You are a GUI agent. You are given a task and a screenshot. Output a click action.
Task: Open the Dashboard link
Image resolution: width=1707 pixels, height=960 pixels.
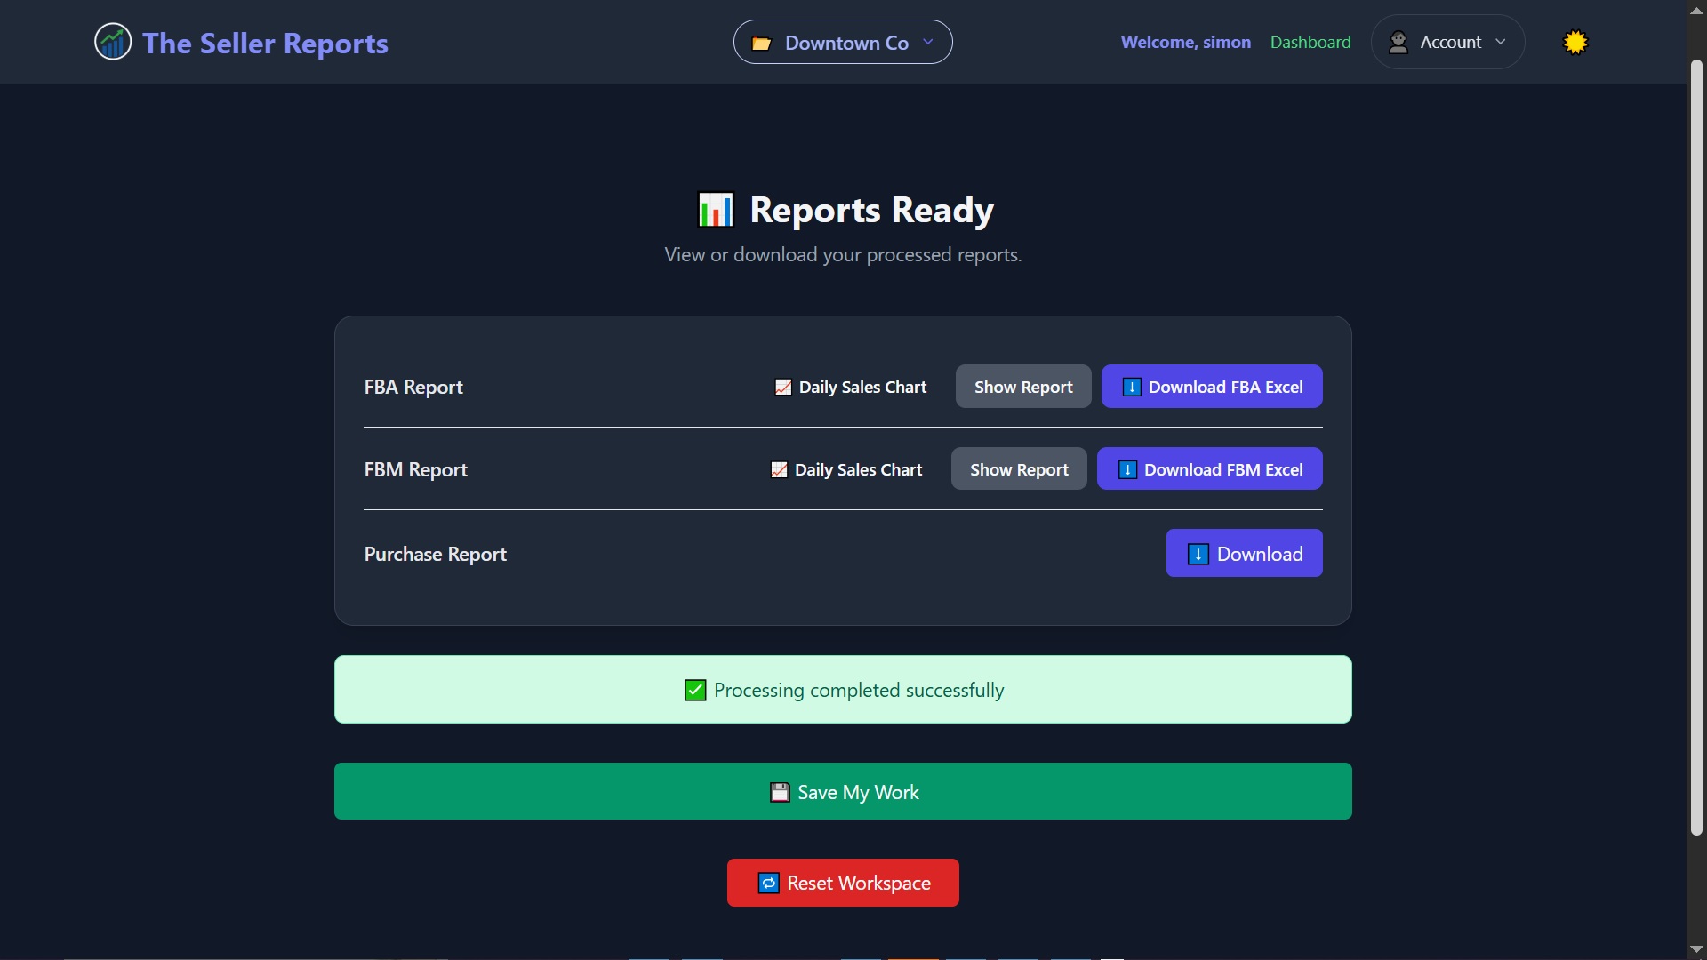point(1310,42)
